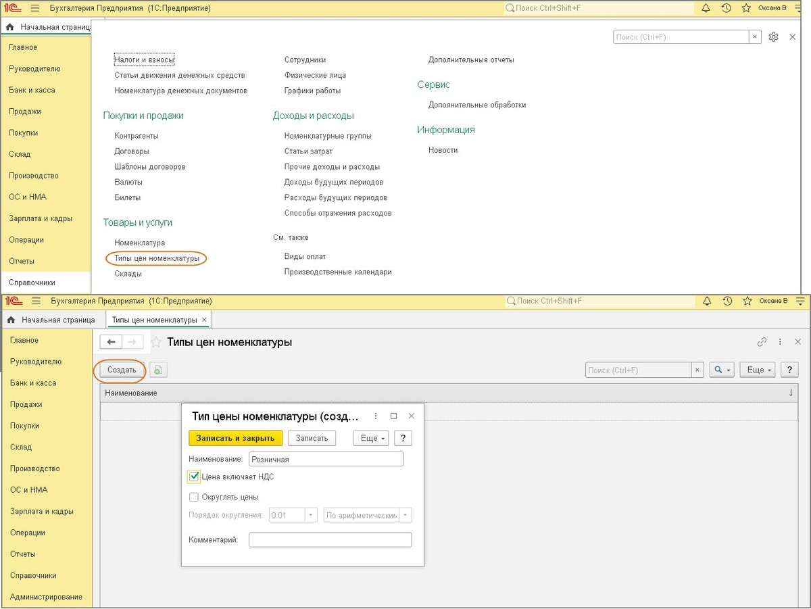
Task: Open the Дополнительные обработки link
Action: [x=477, y=105]
